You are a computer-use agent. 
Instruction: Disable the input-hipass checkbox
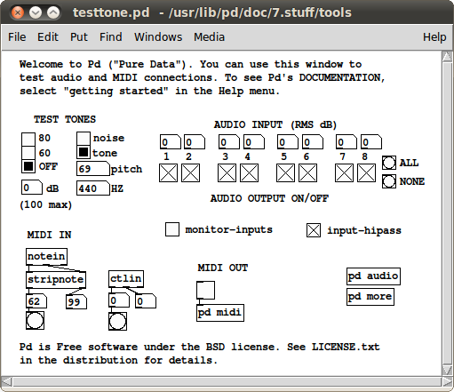pos(314,230)
